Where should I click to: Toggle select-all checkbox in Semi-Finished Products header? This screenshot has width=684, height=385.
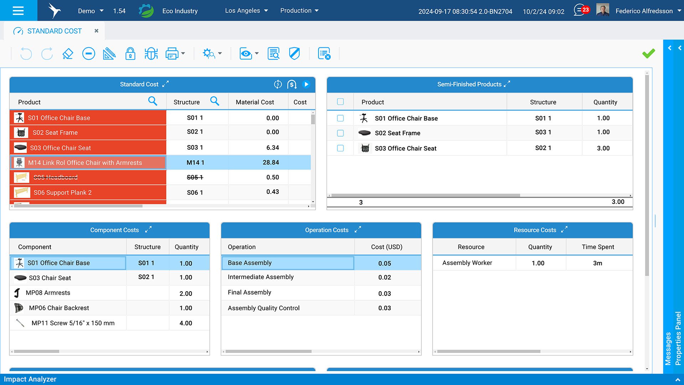click(341, 102)
